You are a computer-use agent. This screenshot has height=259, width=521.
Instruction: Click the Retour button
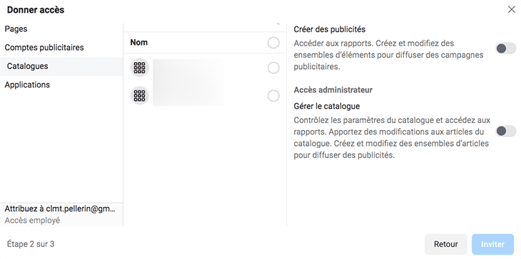tap(446, 245)
